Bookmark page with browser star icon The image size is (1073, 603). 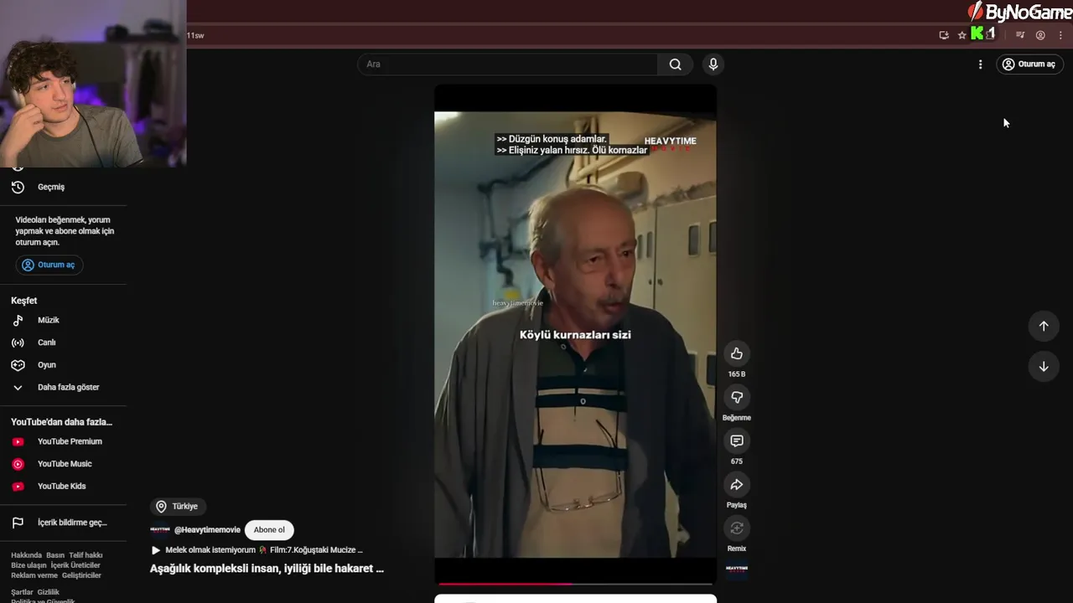(x=962, y=35)
